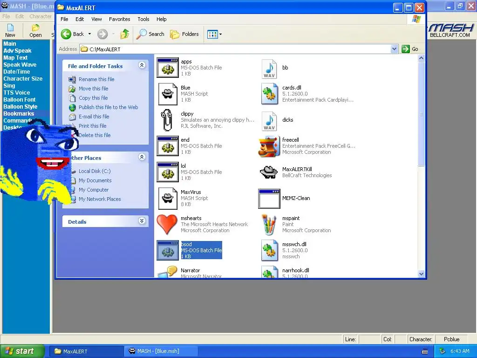The image size is (477, 358).
Task: Click the Windows start button
Action: click(x=22, y=351)
